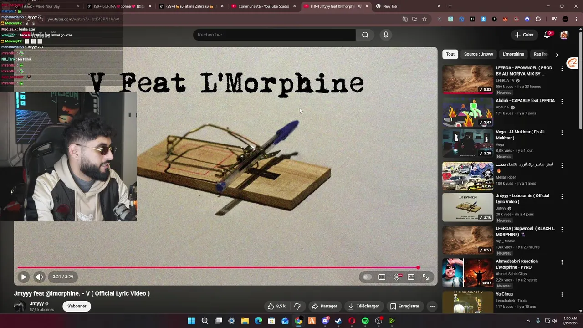The image size is (583, 328).
Task: Dislike the video with thumbs down
Action: coord(297,306)
